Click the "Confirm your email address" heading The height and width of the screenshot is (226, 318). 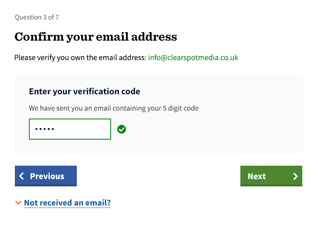pos(95,37)
